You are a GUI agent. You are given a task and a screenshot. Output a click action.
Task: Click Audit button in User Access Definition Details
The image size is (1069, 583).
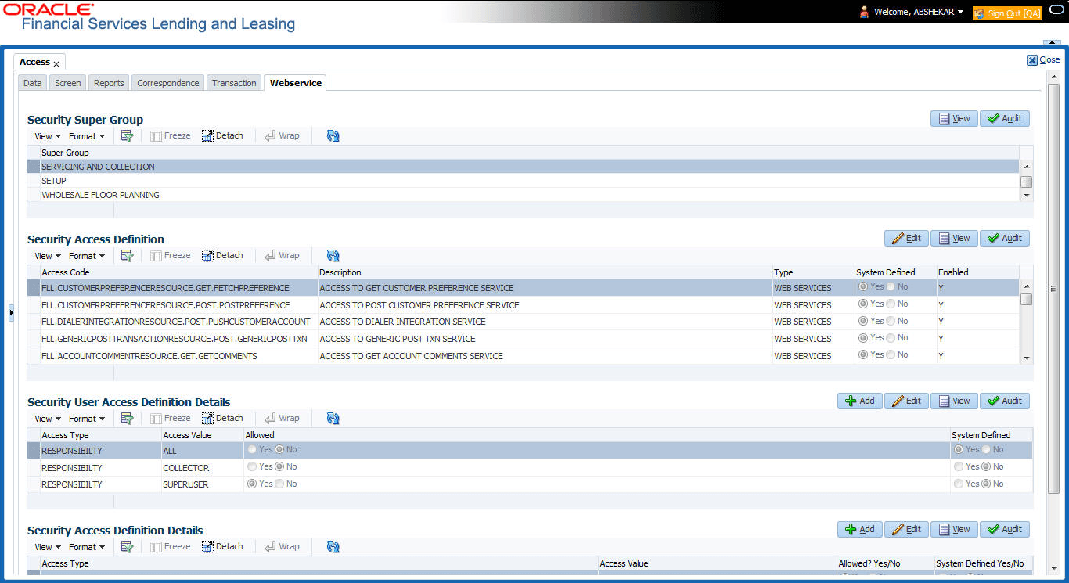coord(1005,401)
